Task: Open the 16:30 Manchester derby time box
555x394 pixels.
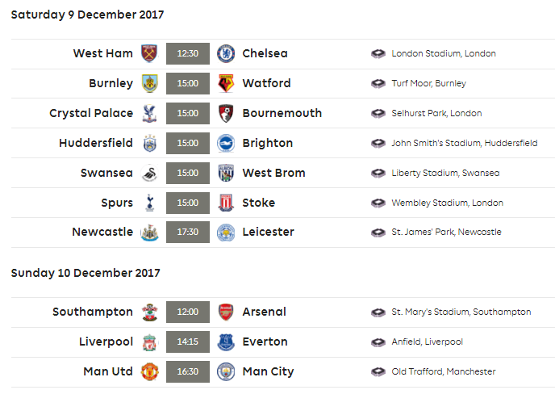Action: 188,371
